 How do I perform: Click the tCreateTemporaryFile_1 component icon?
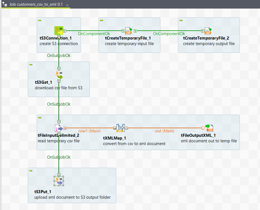pos(129,31)
